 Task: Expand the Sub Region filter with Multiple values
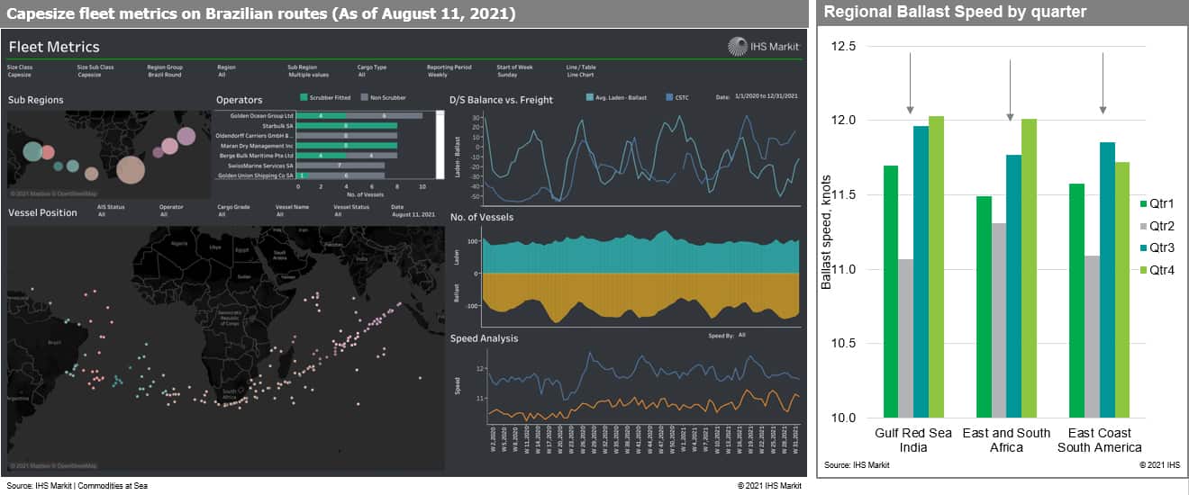coord(307,75)
